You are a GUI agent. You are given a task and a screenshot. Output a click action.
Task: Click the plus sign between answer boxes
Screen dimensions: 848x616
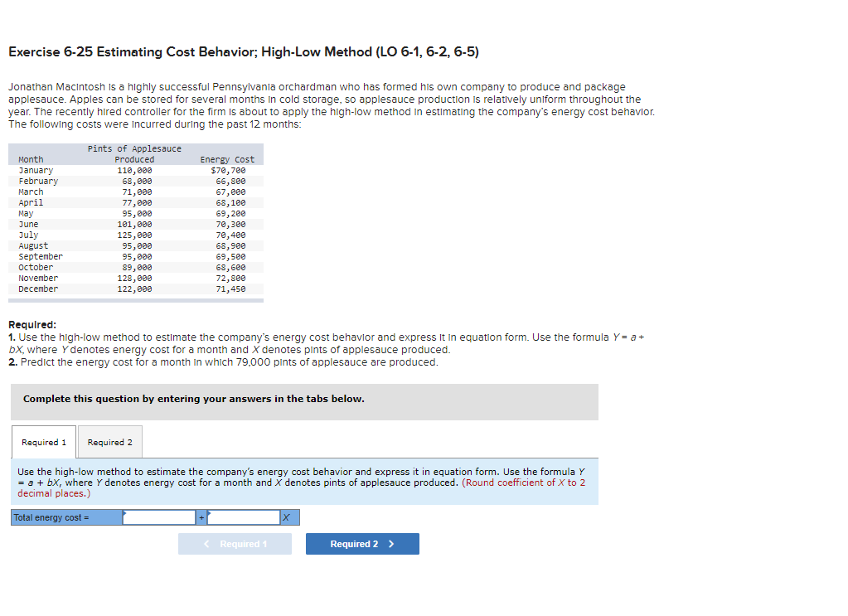point(201,517)
